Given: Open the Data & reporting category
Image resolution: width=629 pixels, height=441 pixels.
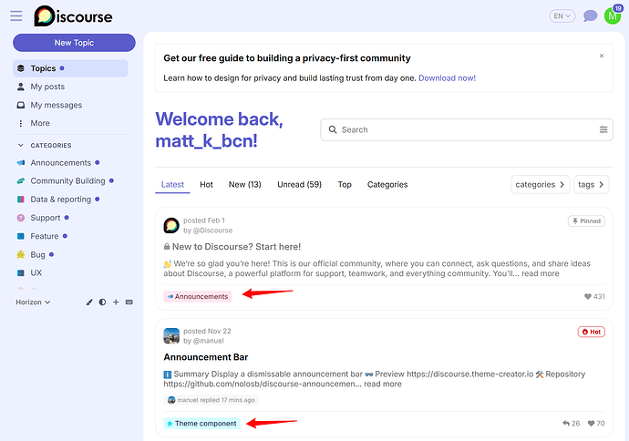Looking at the screenshot, I should 60,200.
